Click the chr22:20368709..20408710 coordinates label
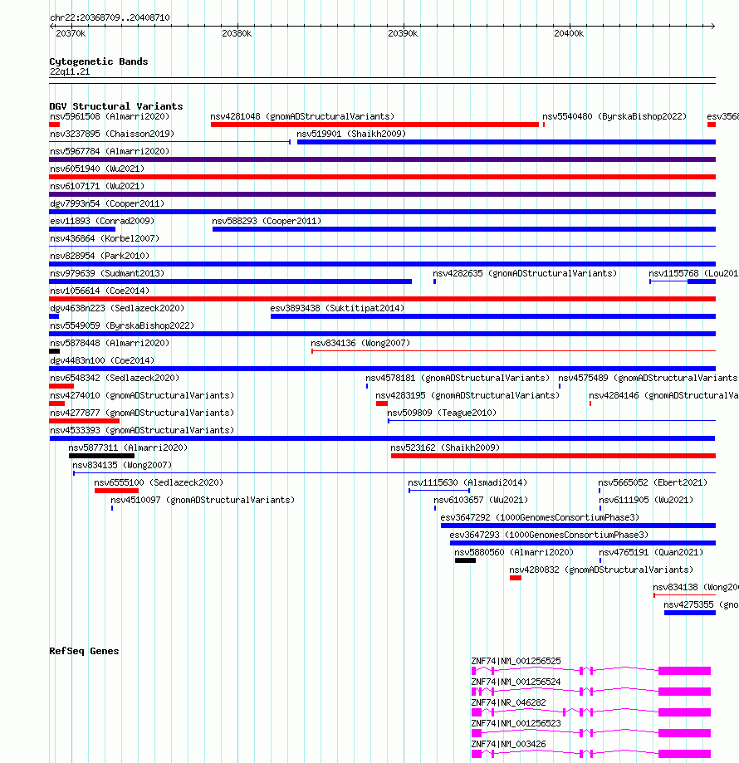The width and height of the screenshot is (739, 763). point(110,17)
